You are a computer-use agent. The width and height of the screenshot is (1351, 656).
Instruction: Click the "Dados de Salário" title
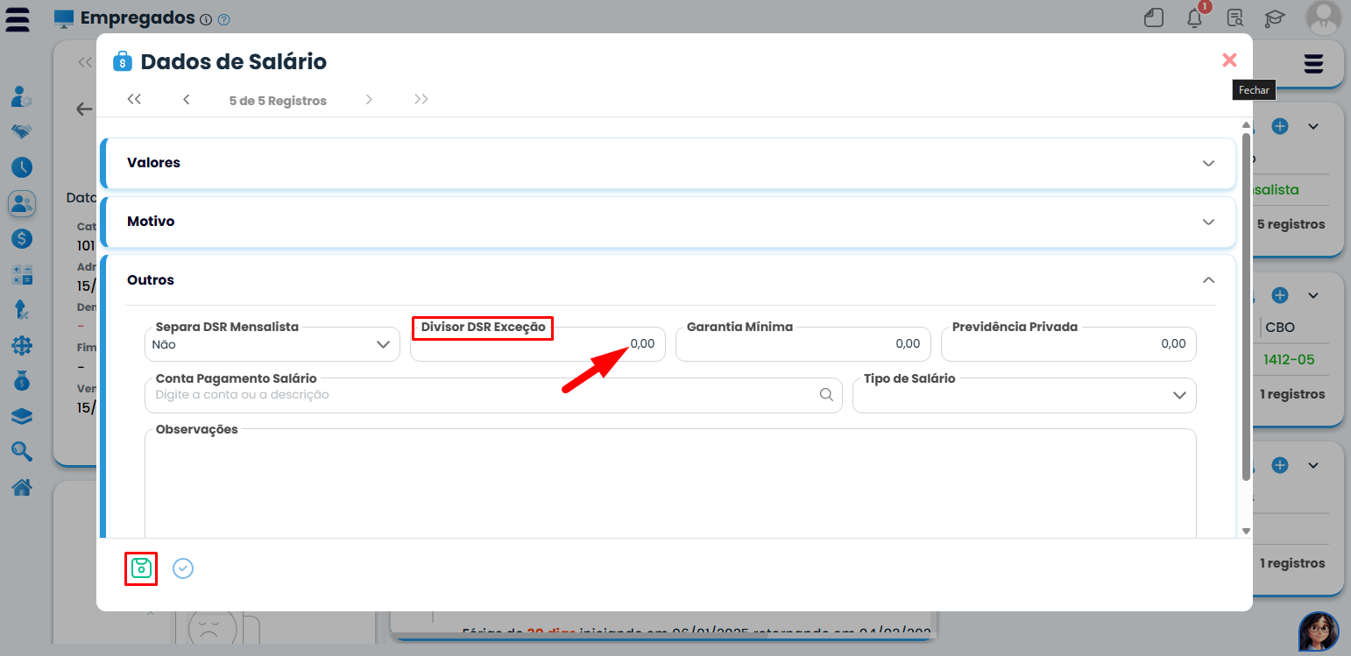[x=234, y=61]
